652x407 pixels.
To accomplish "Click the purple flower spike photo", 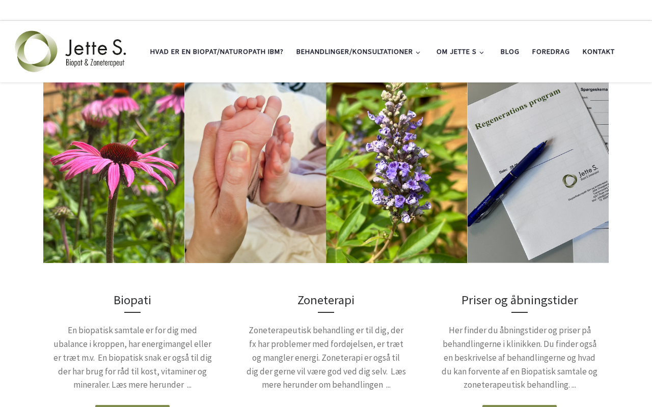I will (x=397, y=172).
